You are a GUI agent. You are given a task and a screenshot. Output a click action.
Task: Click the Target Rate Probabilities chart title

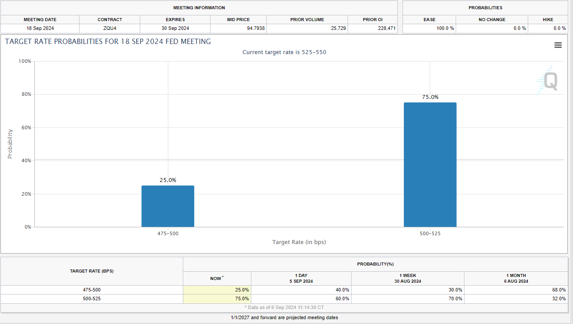(x=108, y=42)
